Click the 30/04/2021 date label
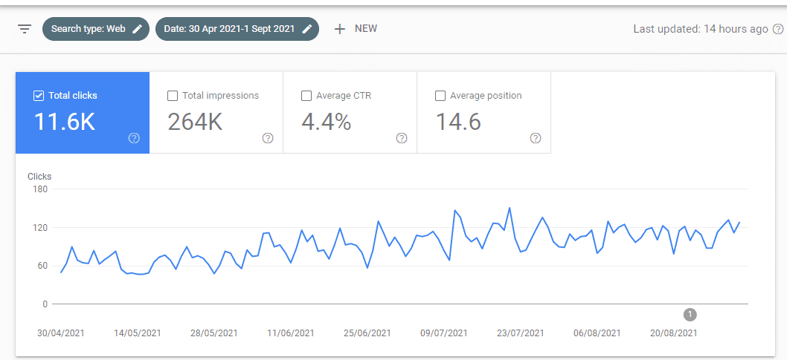 [x=61, y=333]
